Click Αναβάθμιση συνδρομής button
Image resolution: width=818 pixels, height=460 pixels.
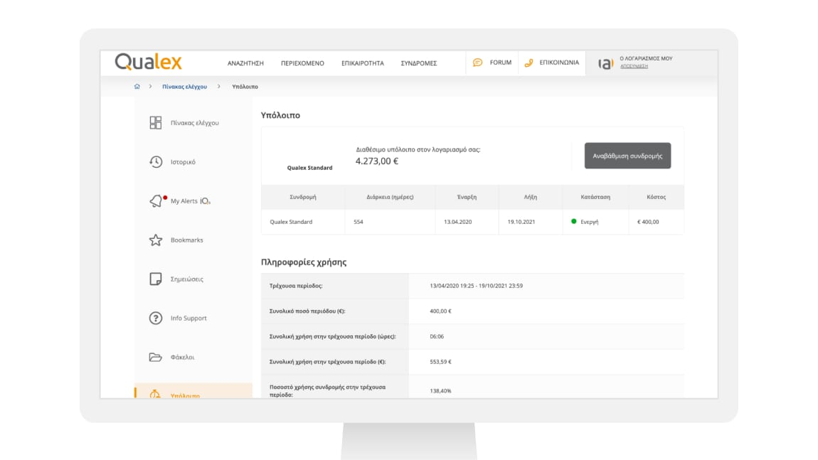coord(627,156)
